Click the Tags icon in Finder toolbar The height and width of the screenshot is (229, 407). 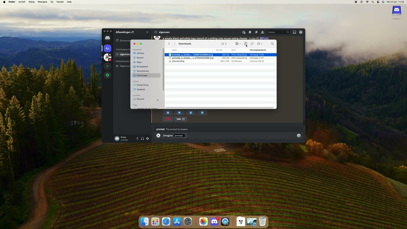[x=252, y=44]
